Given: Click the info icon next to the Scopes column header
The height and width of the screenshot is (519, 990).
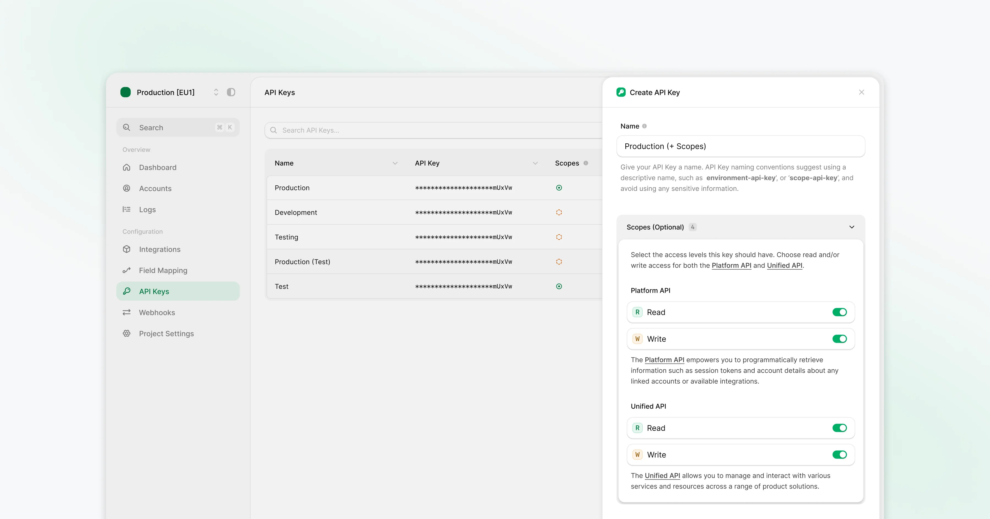Looking at the screenshot, I should (x=586, y=163).
